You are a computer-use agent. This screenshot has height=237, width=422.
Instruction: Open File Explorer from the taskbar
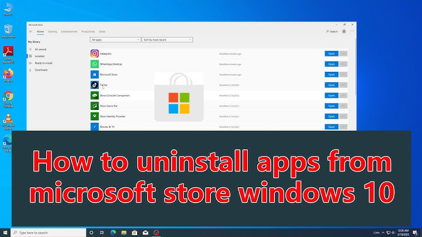(124, 233)
